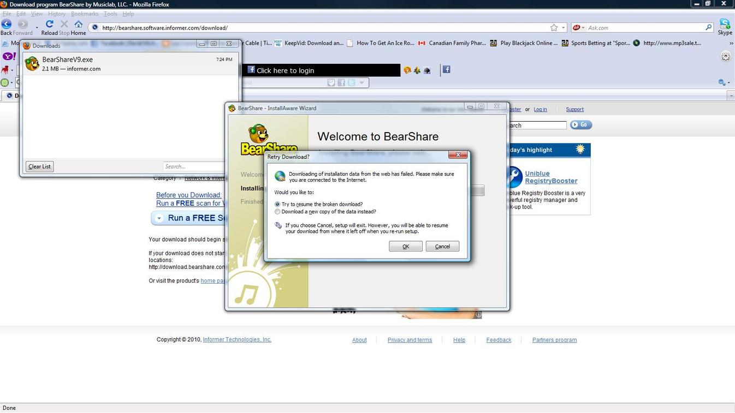
Task: Open the KeepVid bookmark
Action: pyautogui.click(x=309, y=43)
